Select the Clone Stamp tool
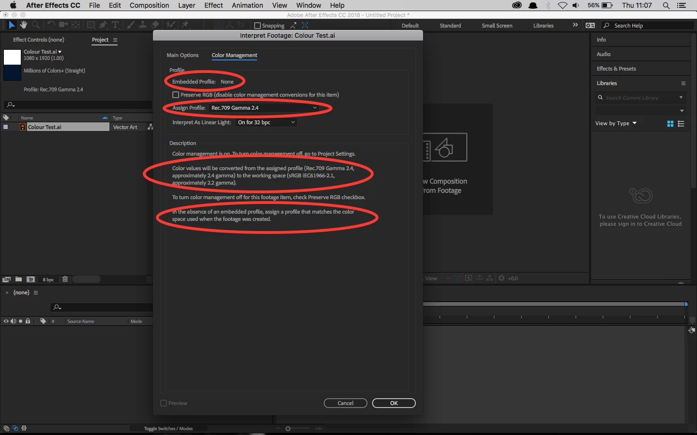Viewport: 697px width, 435px height. pos(143,25)
